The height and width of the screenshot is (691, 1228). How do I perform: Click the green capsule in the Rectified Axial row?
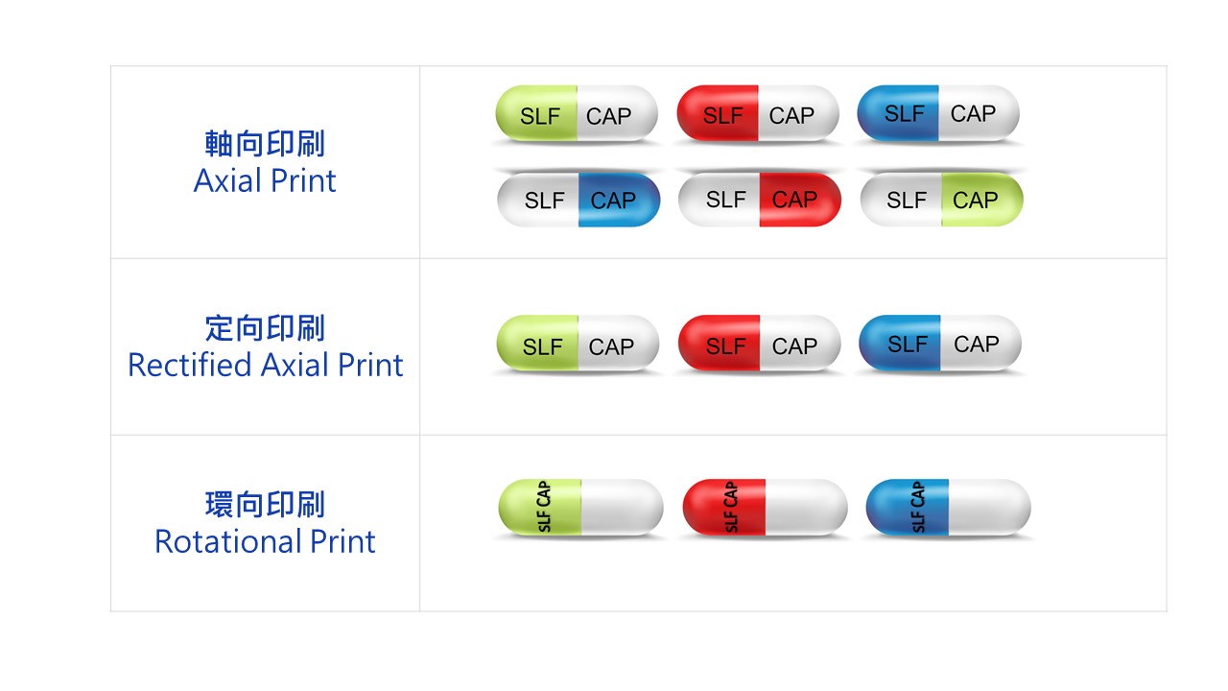tap(578, 344)
